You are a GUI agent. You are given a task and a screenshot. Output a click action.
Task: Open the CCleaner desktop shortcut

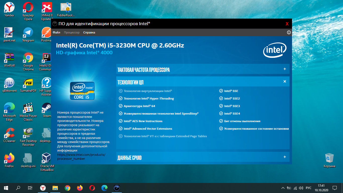coord(9,135)
